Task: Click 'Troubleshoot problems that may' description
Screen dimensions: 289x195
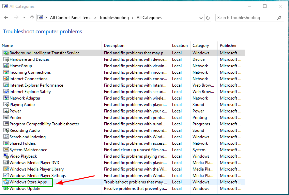Action: 136,182
